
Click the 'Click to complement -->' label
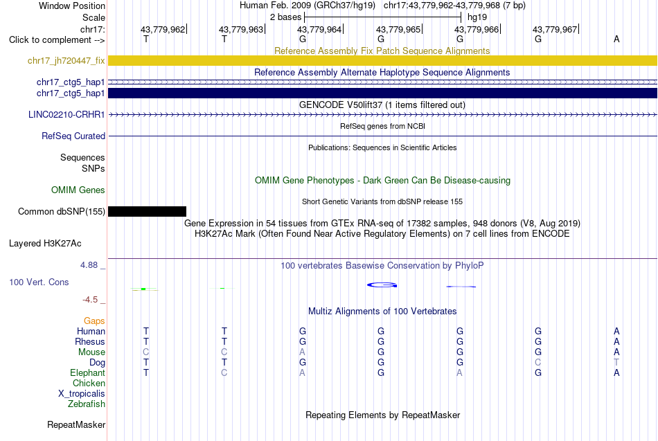pos(57,40)
